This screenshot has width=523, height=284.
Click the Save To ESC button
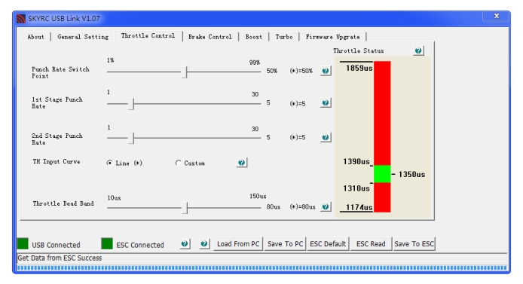(x=414, y=244)
